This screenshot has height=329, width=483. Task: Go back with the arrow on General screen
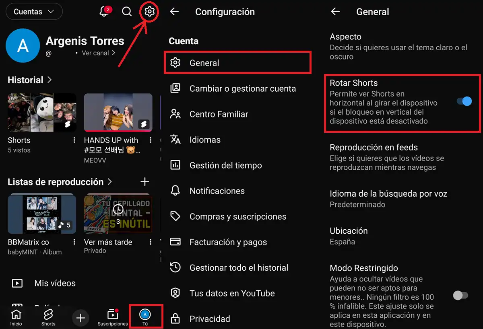[335, 12]
